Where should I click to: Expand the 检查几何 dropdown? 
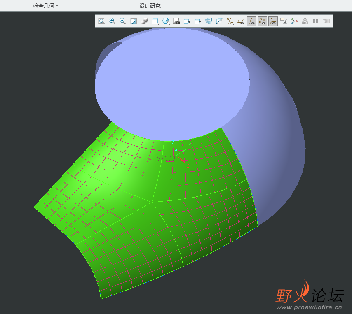tap(46, 6)
